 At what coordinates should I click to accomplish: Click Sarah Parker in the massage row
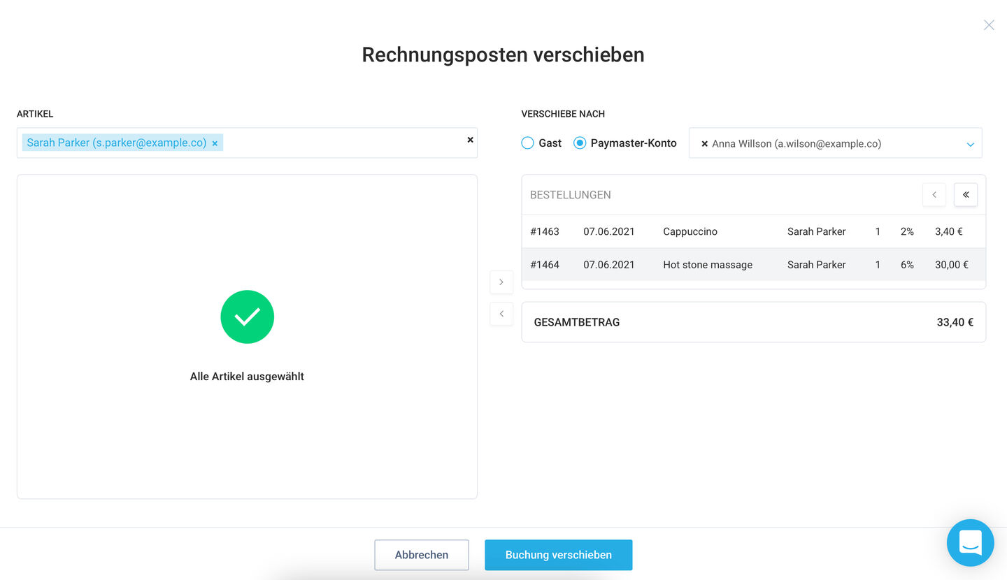click(817, 265)
